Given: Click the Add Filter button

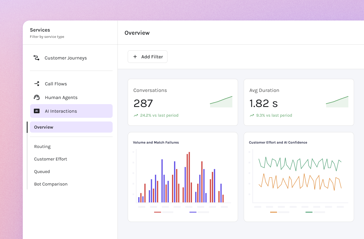Looking at the screenshot, I should tap(148, 57).
